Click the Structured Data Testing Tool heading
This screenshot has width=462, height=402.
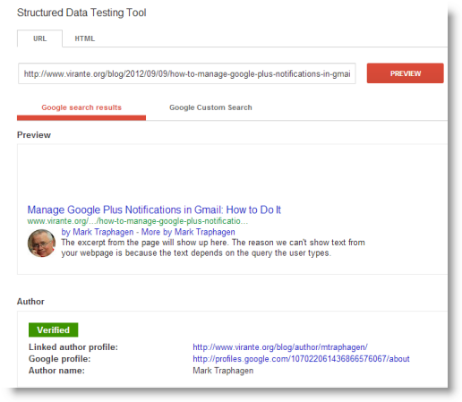[x=81, y=13]
